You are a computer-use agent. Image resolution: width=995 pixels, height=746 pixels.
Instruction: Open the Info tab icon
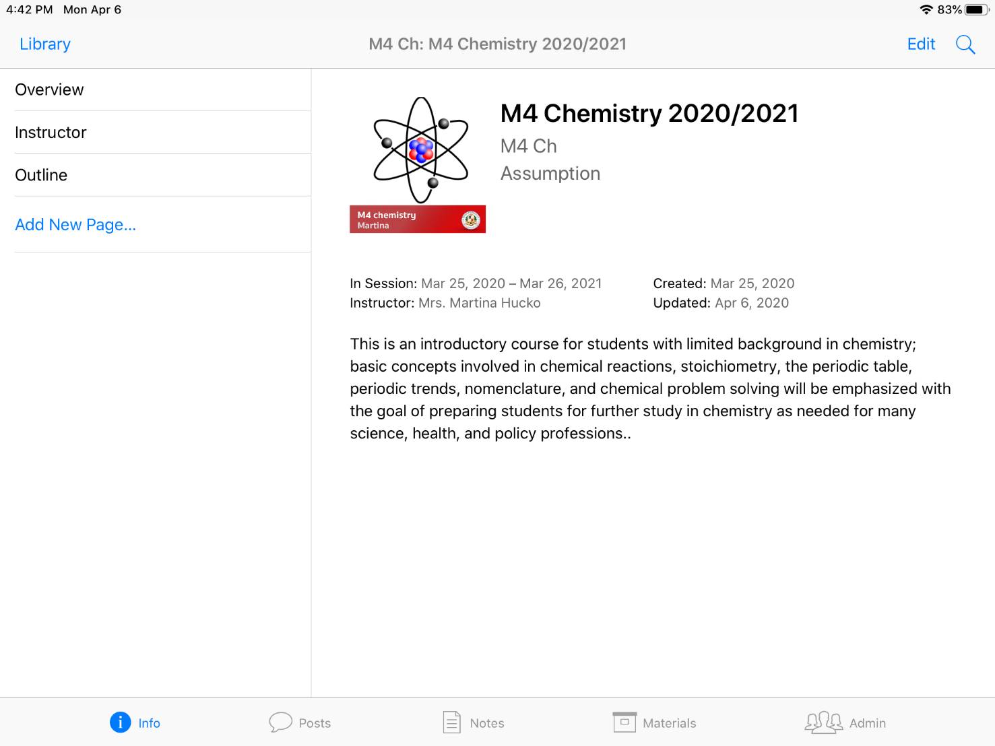pyautogui.click(x=120, y=722)
